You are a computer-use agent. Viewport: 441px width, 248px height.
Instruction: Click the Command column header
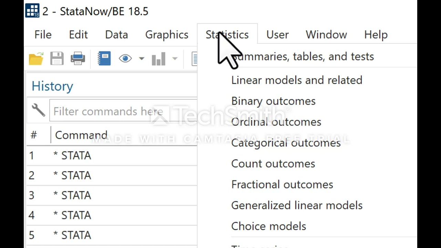pyautogui.click(x=81, y=135)
